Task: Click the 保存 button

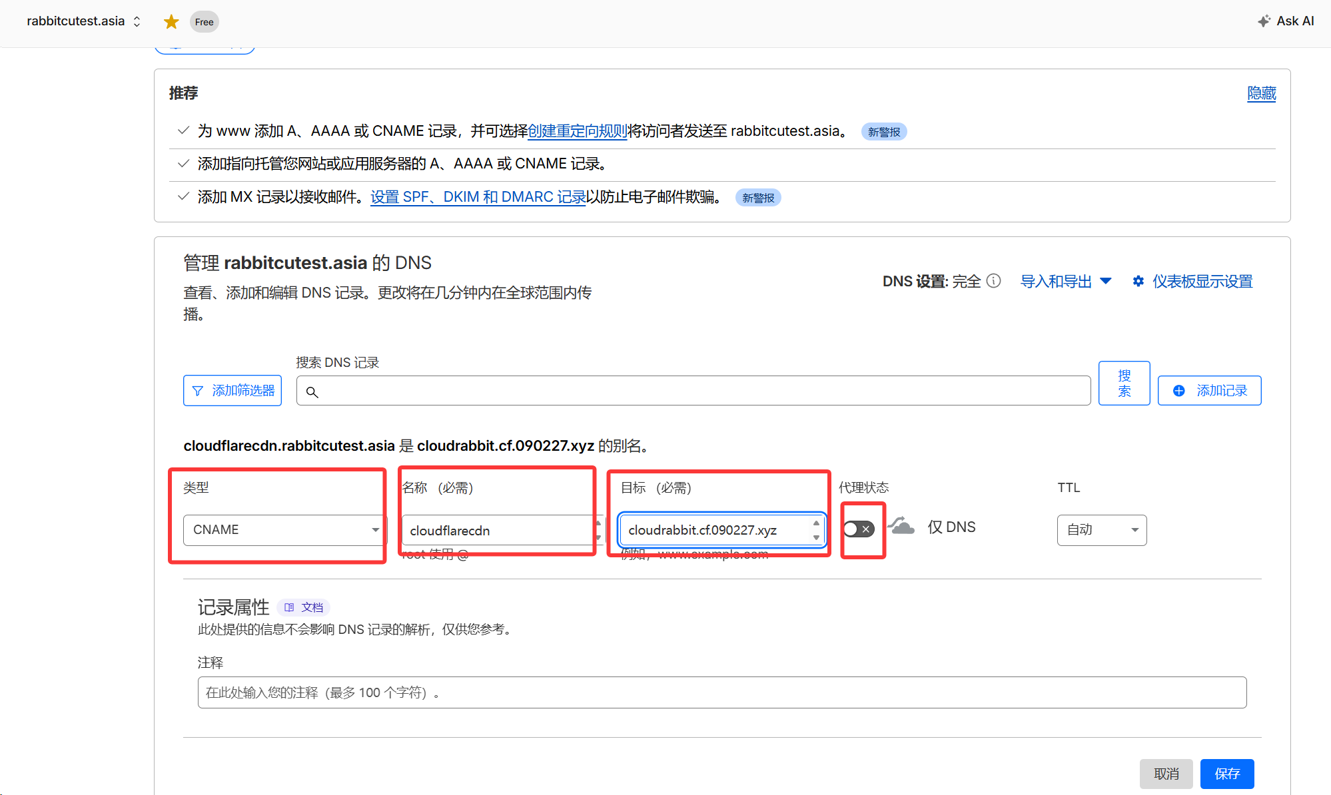Action: (x=1226, y=774)
